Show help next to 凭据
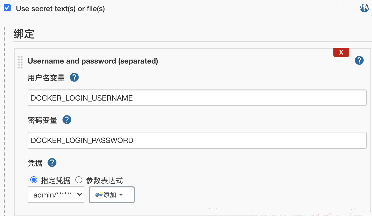 click(52, 163)
